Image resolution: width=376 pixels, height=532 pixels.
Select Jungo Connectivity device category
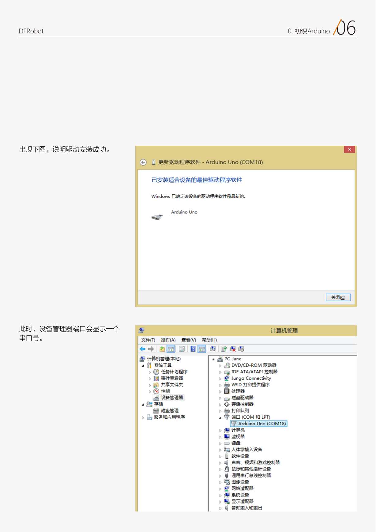click(251, 378)
